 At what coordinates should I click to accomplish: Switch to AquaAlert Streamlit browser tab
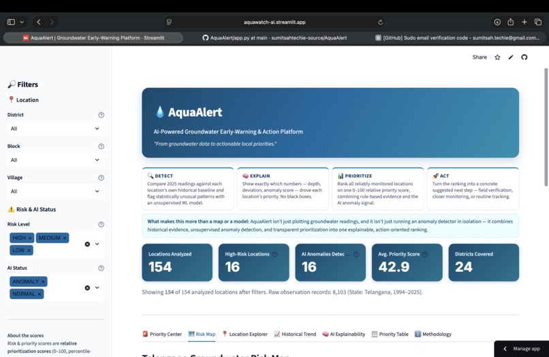[93, 38]
